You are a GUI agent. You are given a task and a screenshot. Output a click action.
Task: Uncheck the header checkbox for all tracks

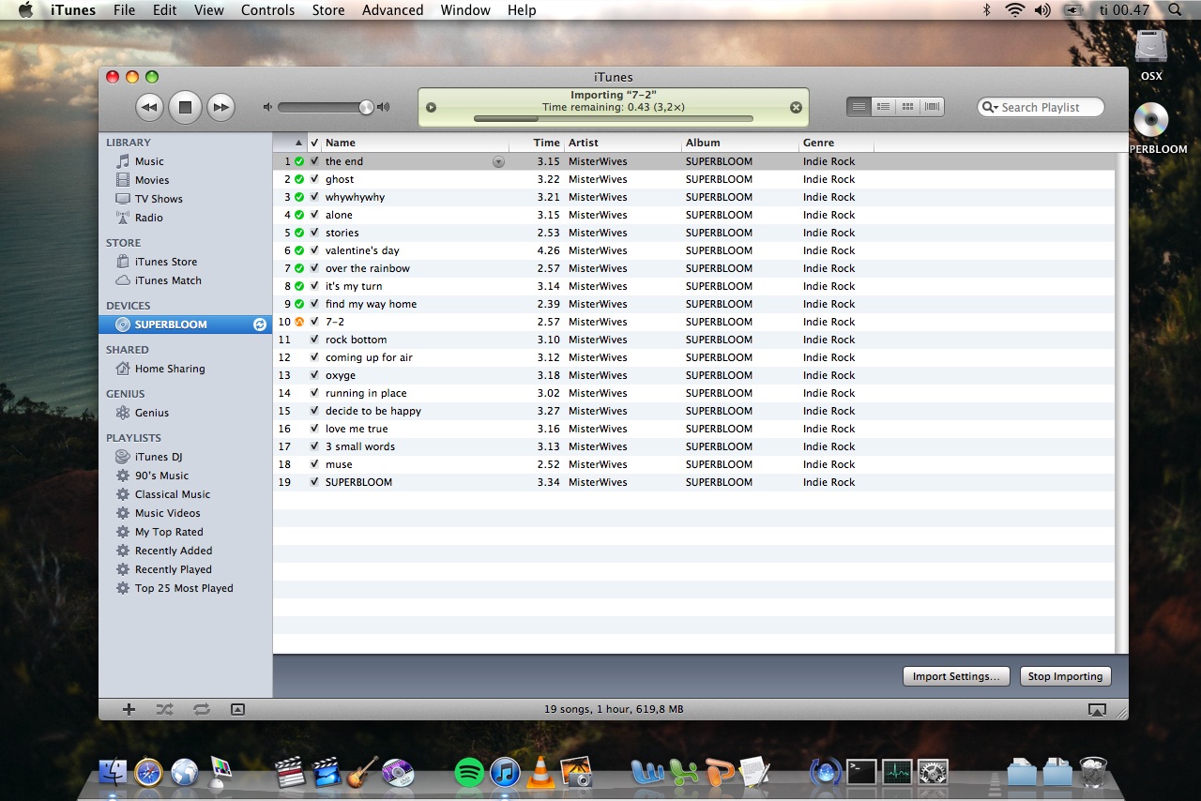click(x=314, y=143)
